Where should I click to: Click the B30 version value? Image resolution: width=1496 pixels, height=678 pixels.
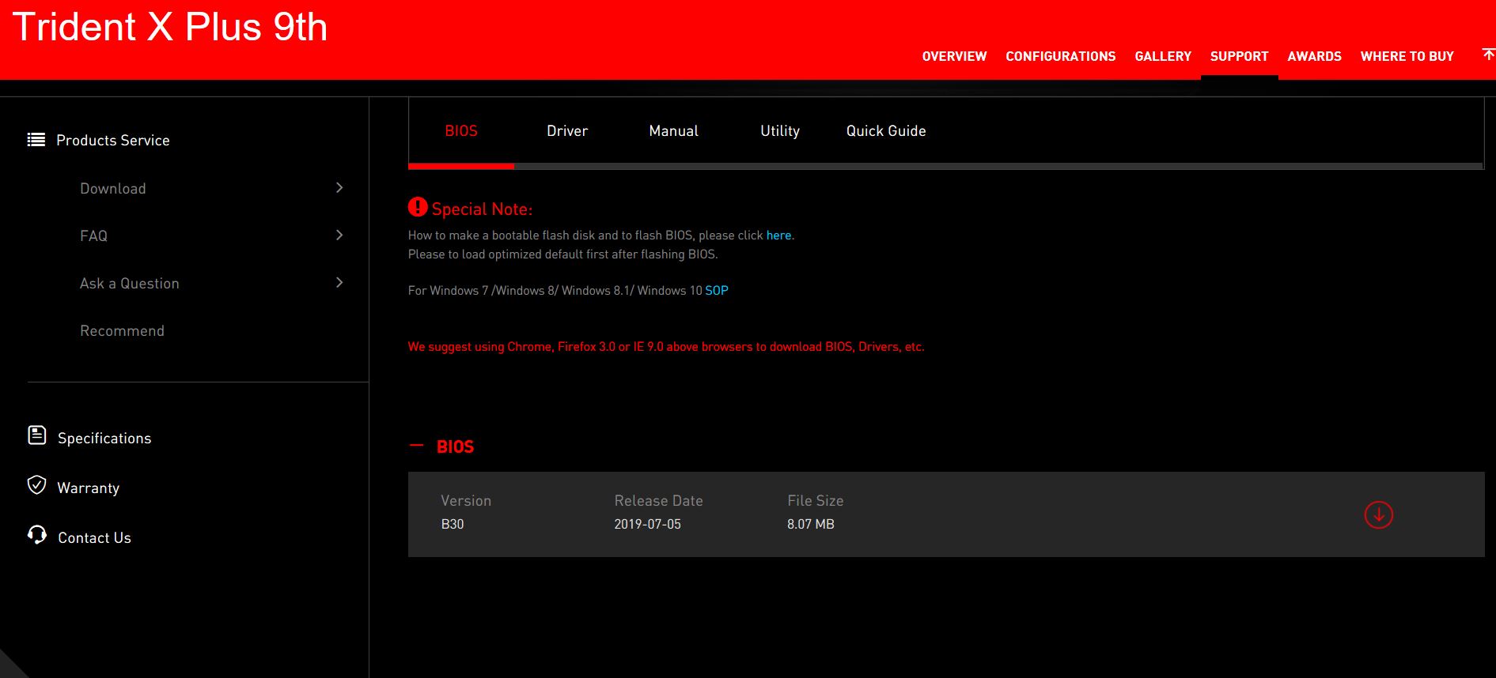[453, 524]
